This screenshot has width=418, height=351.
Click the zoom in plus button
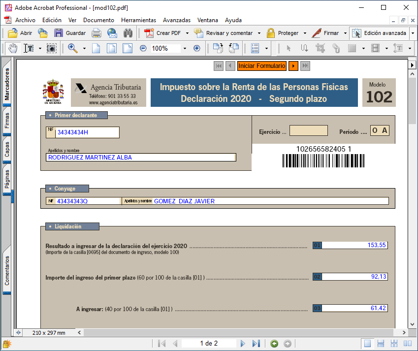[x=197, y=48]
